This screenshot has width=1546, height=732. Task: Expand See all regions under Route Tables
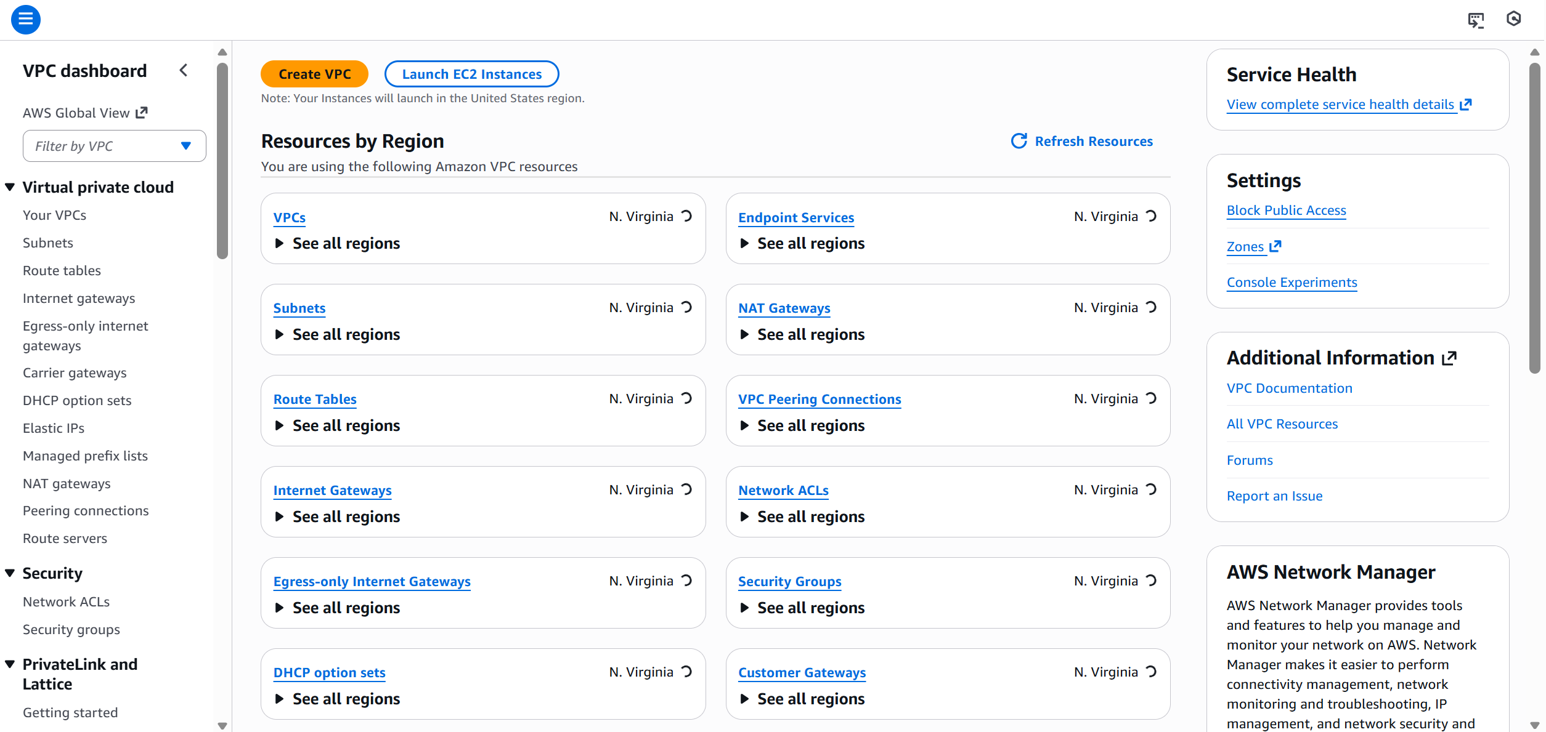[336, 425]
